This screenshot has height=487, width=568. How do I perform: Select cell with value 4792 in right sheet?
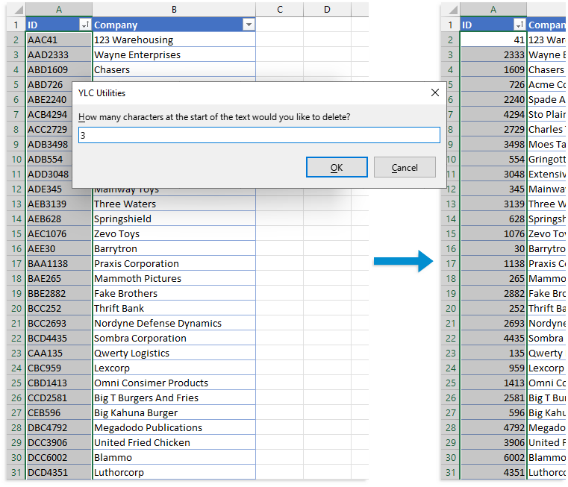[493, 427]
